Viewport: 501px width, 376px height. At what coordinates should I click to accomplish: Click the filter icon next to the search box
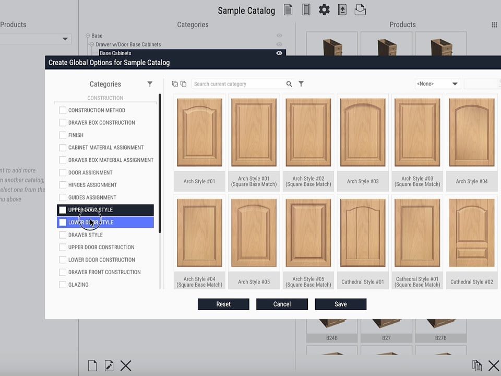point(301,84)
